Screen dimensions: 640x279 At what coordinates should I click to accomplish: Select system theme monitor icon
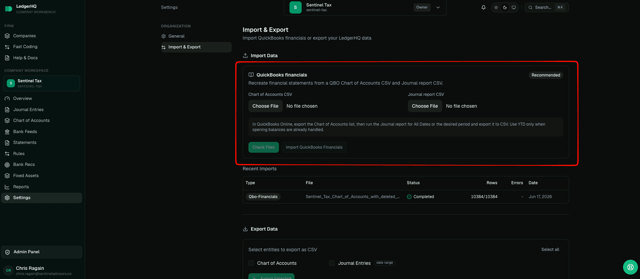click(x=514, y=7)
